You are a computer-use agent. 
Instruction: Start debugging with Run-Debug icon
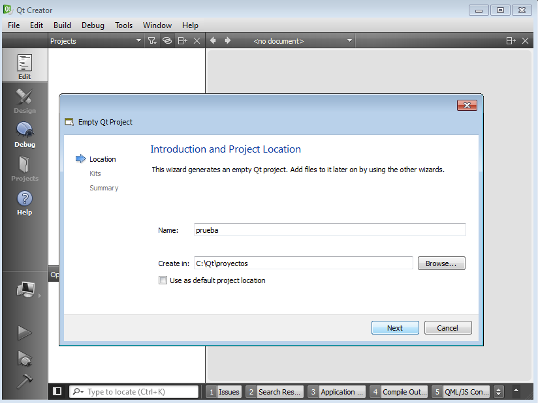(24, 359)
